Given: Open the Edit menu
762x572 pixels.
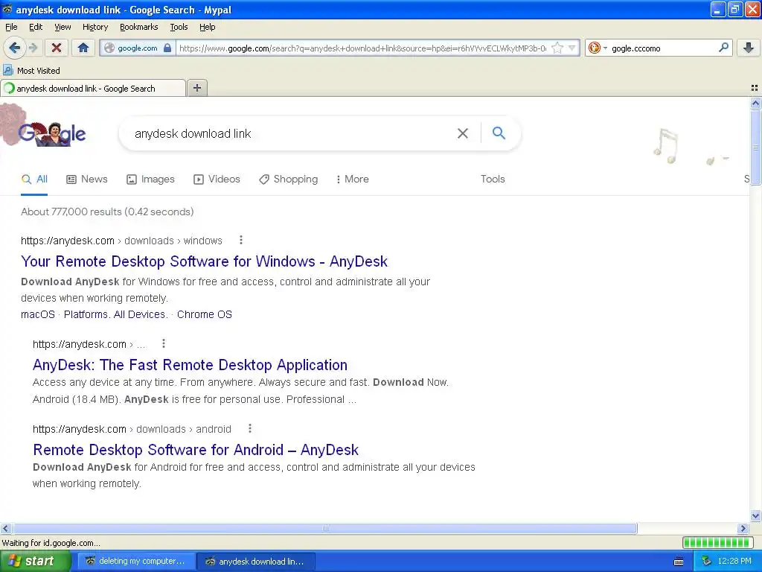Looking at the screenshot, I should (36, 27).
